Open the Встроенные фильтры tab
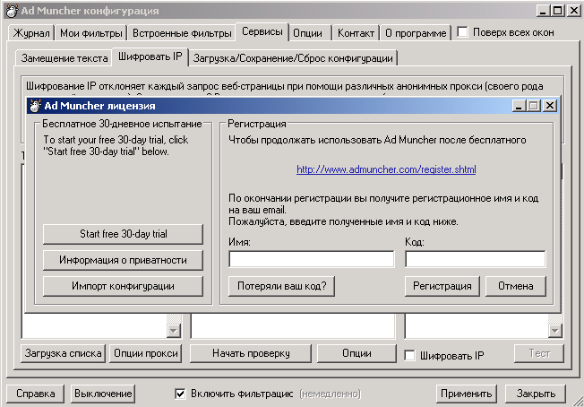Screen dimensions: 584x407 pyautogui.click(x=182, y=33)
